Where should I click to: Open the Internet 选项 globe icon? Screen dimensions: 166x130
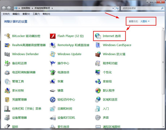[x=98, y=36]
